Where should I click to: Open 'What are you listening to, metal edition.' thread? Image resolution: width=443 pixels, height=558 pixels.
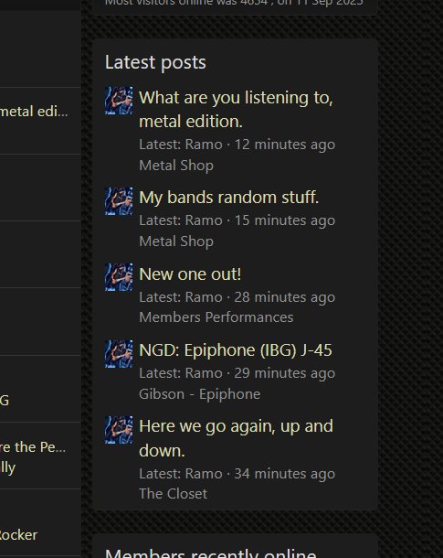point(236,109)
